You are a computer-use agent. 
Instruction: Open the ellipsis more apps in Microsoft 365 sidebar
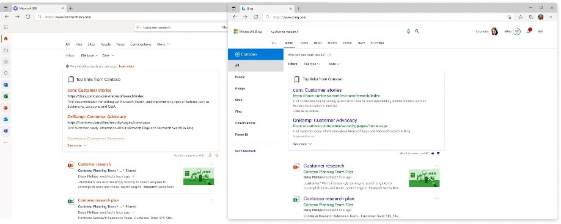point(5,142)
